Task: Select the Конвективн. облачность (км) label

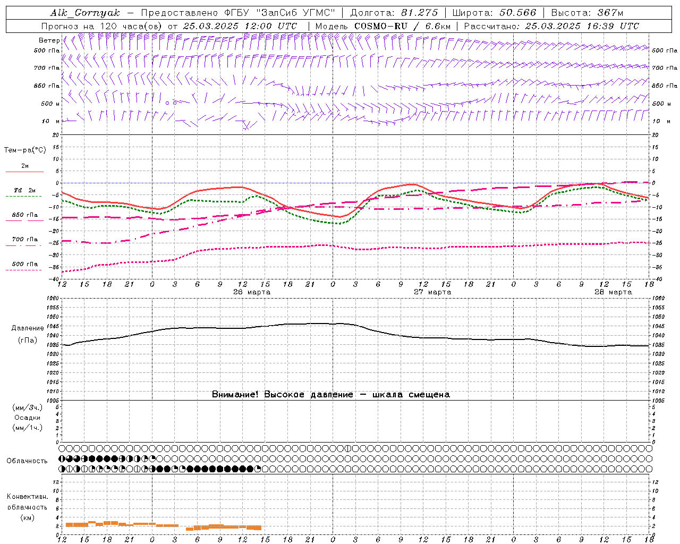Action: pyautogui.click(x=27, y=507)
